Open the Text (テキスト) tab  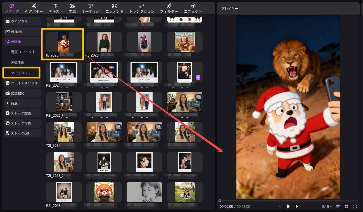click(56, 8)
